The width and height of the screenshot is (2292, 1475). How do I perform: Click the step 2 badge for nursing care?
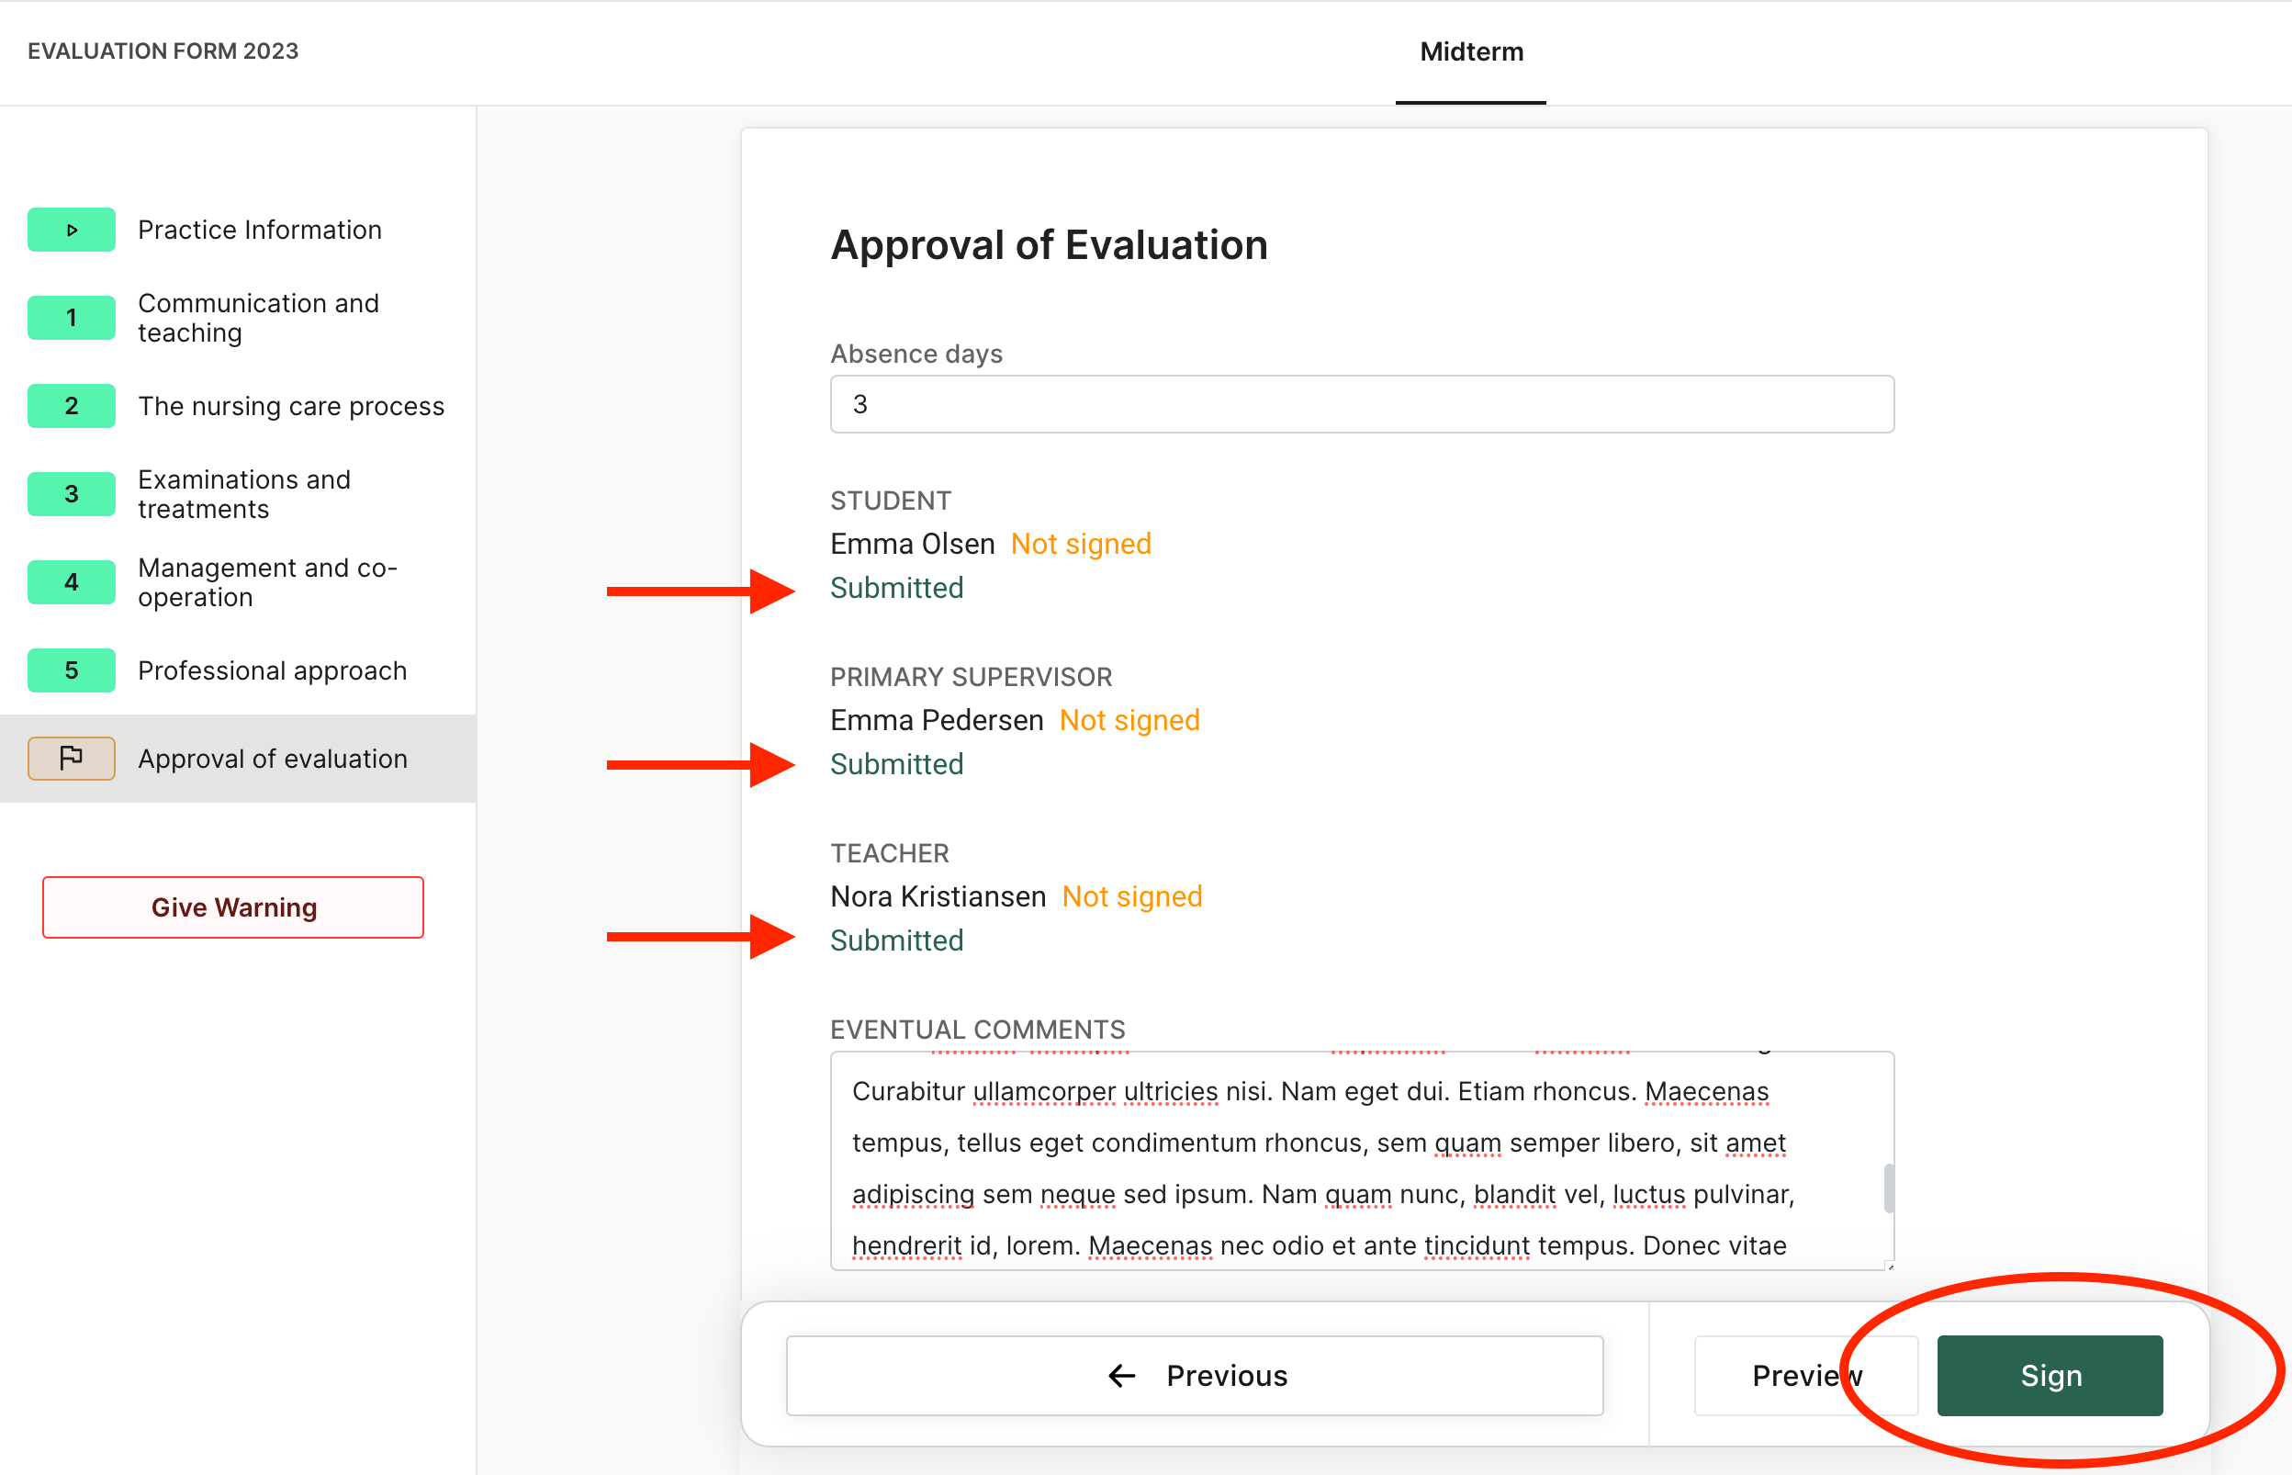(x=72, y=406)
